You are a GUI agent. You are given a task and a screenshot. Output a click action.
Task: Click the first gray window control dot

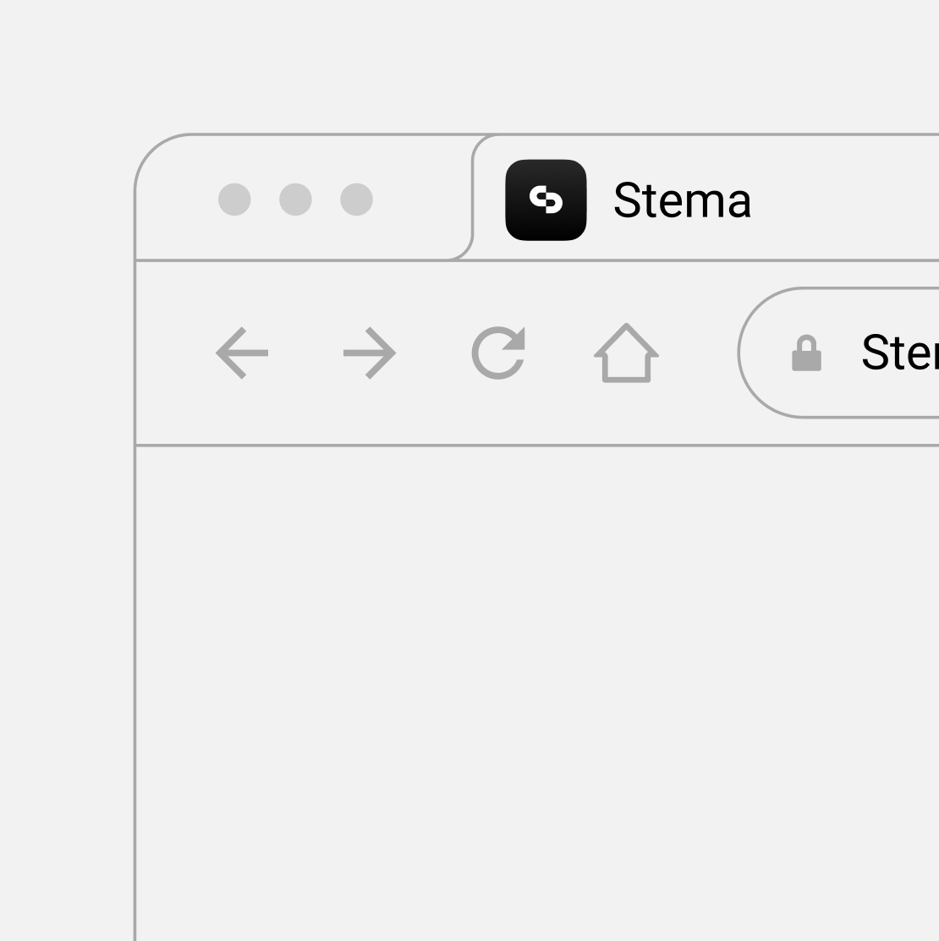point(234,200)
